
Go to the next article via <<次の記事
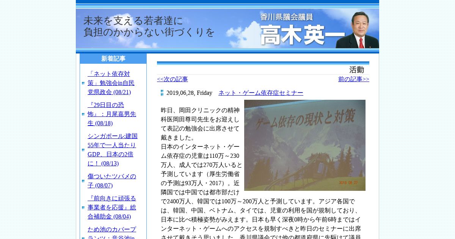(173, 79)
